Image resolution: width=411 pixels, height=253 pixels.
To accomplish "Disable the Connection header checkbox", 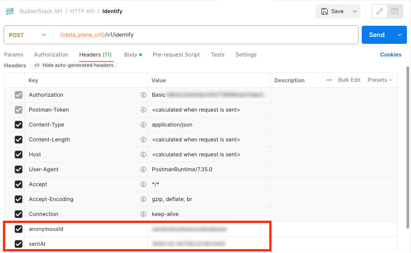I will [x=19, y=214].
